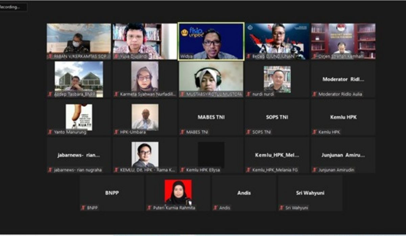
Task: Select Puteri Kurnia Rahmita's red profile photo
Action: click(x=178, y=192)
